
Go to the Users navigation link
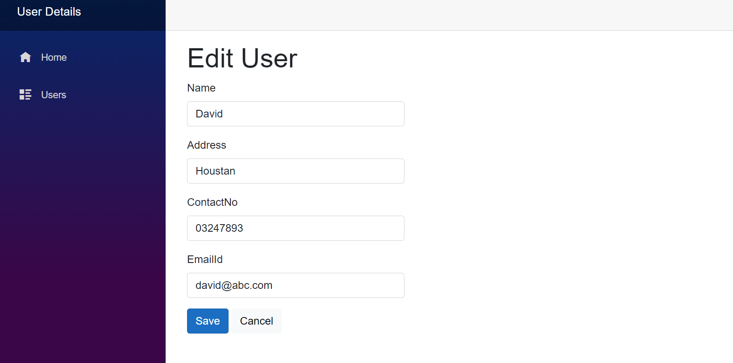click(54, 95)
